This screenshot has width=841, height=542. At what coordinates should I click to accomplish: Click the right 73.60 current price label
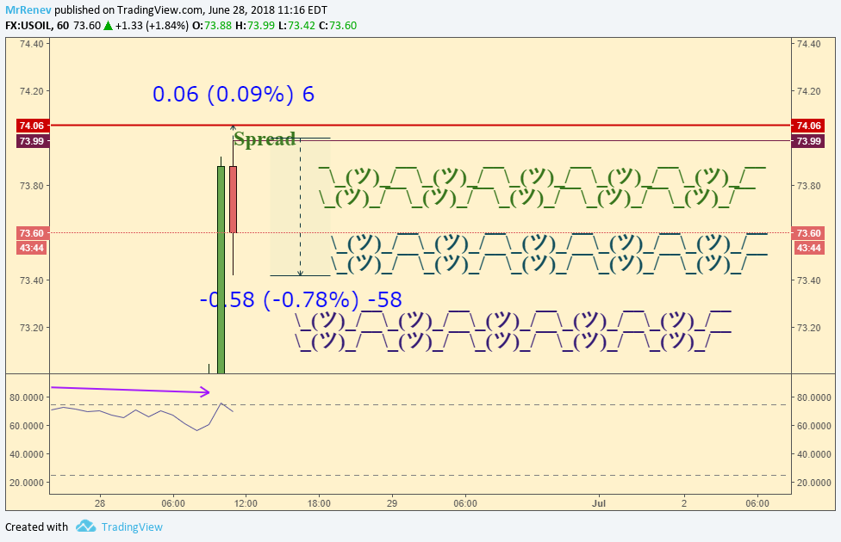point(808,233)
